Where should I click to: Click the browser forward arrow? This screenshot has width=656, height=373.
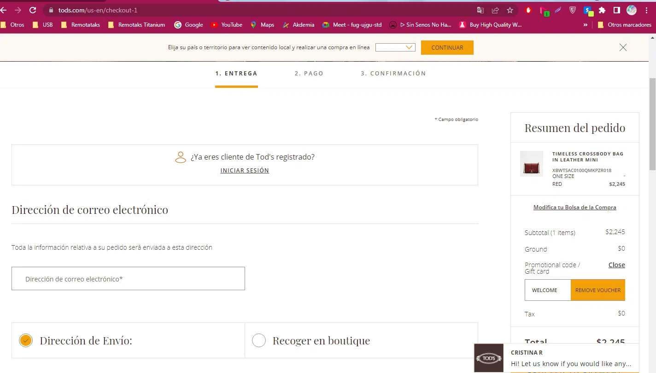[18, 10]
